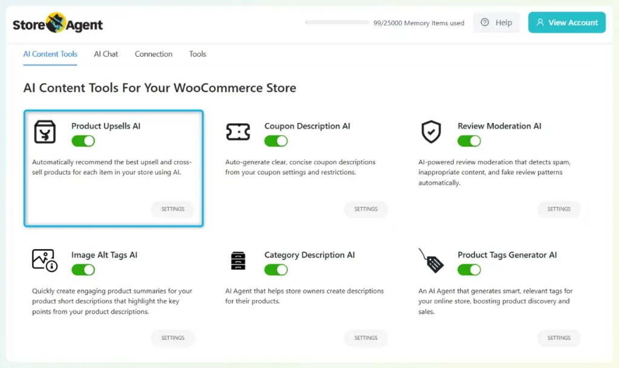
Task: Click the Coupon Description AI ticket icon
Action: [x=238, y=132]
